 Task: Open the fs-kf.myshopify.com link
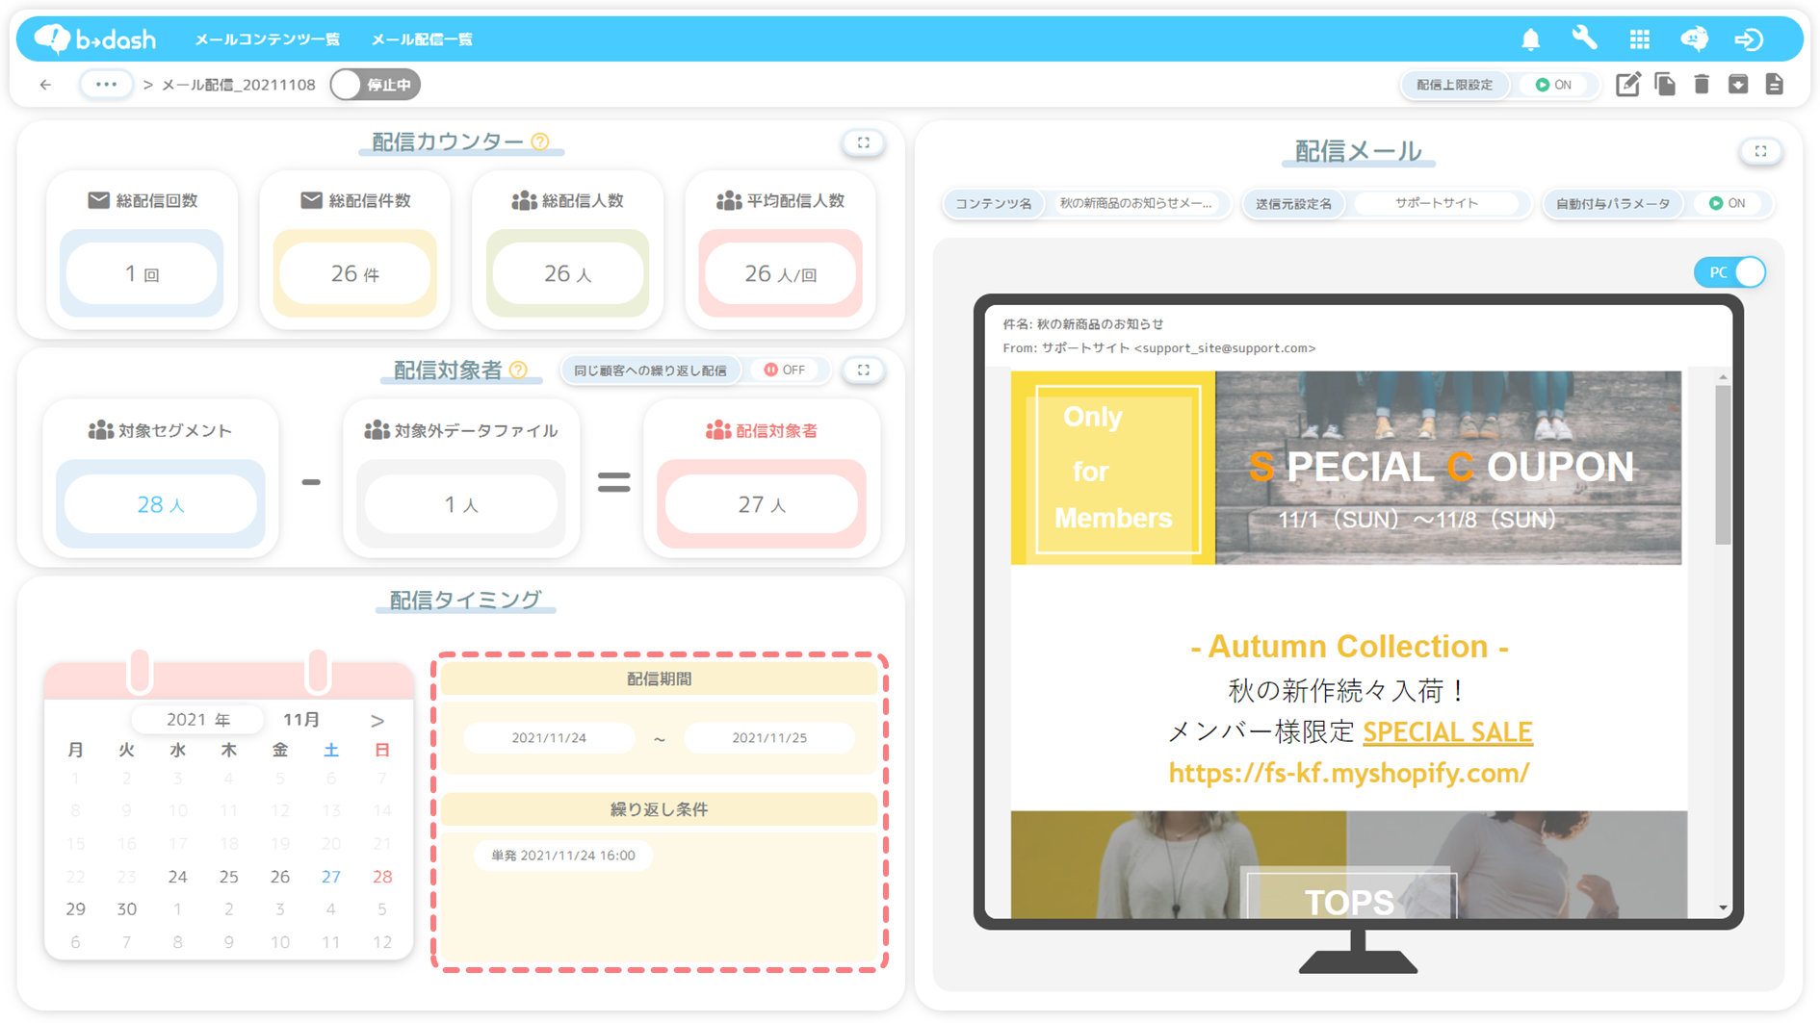pos(1348,773)
